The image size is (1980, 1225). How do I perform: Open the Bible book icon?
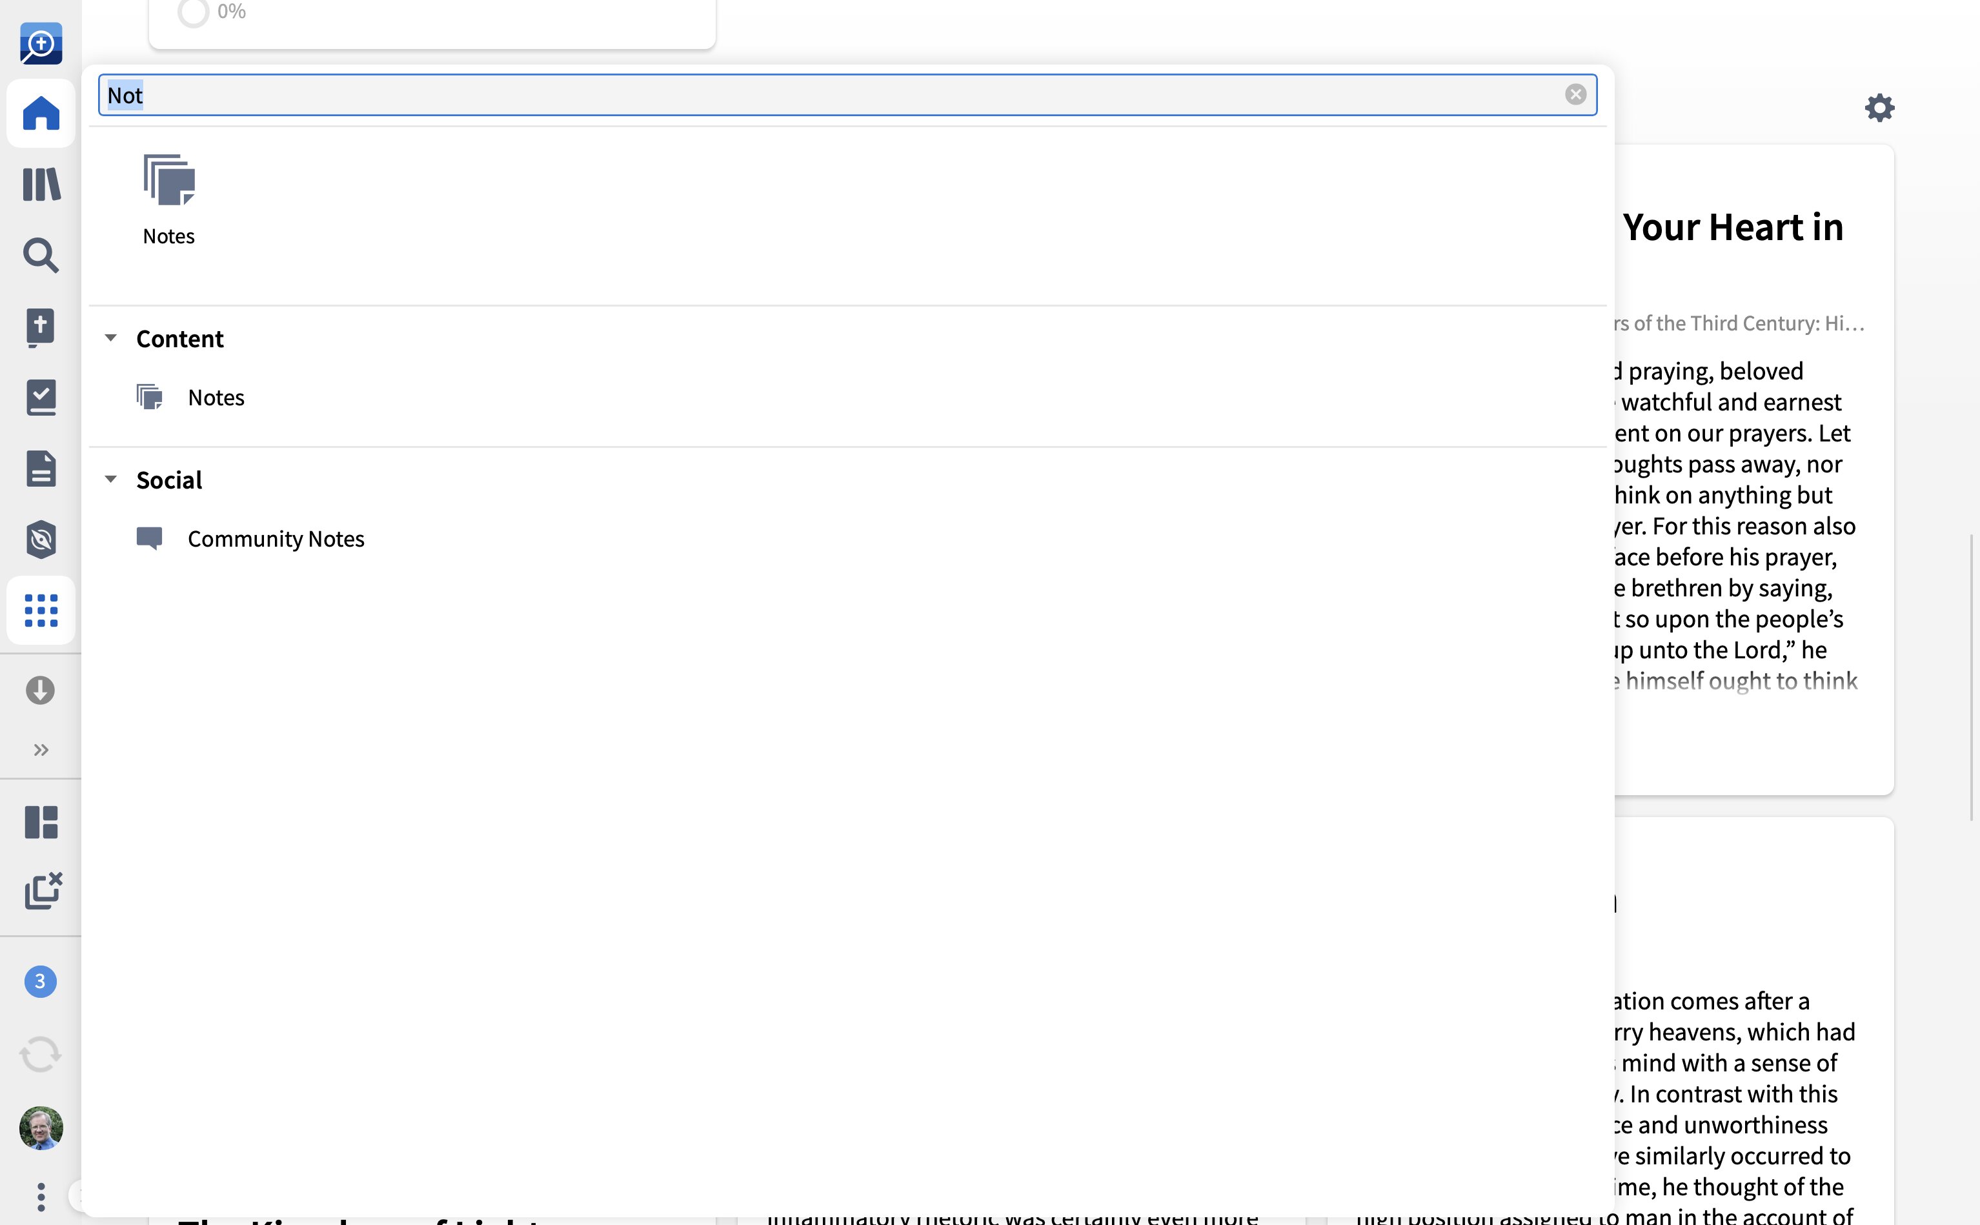pos(41,327)
